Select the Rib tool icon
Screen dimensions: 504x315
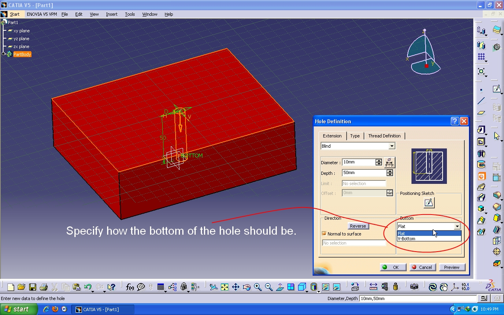[481, 187]
